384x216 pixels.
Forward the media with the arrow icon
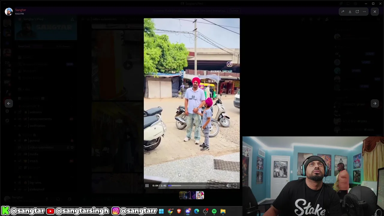pos(343,12)
